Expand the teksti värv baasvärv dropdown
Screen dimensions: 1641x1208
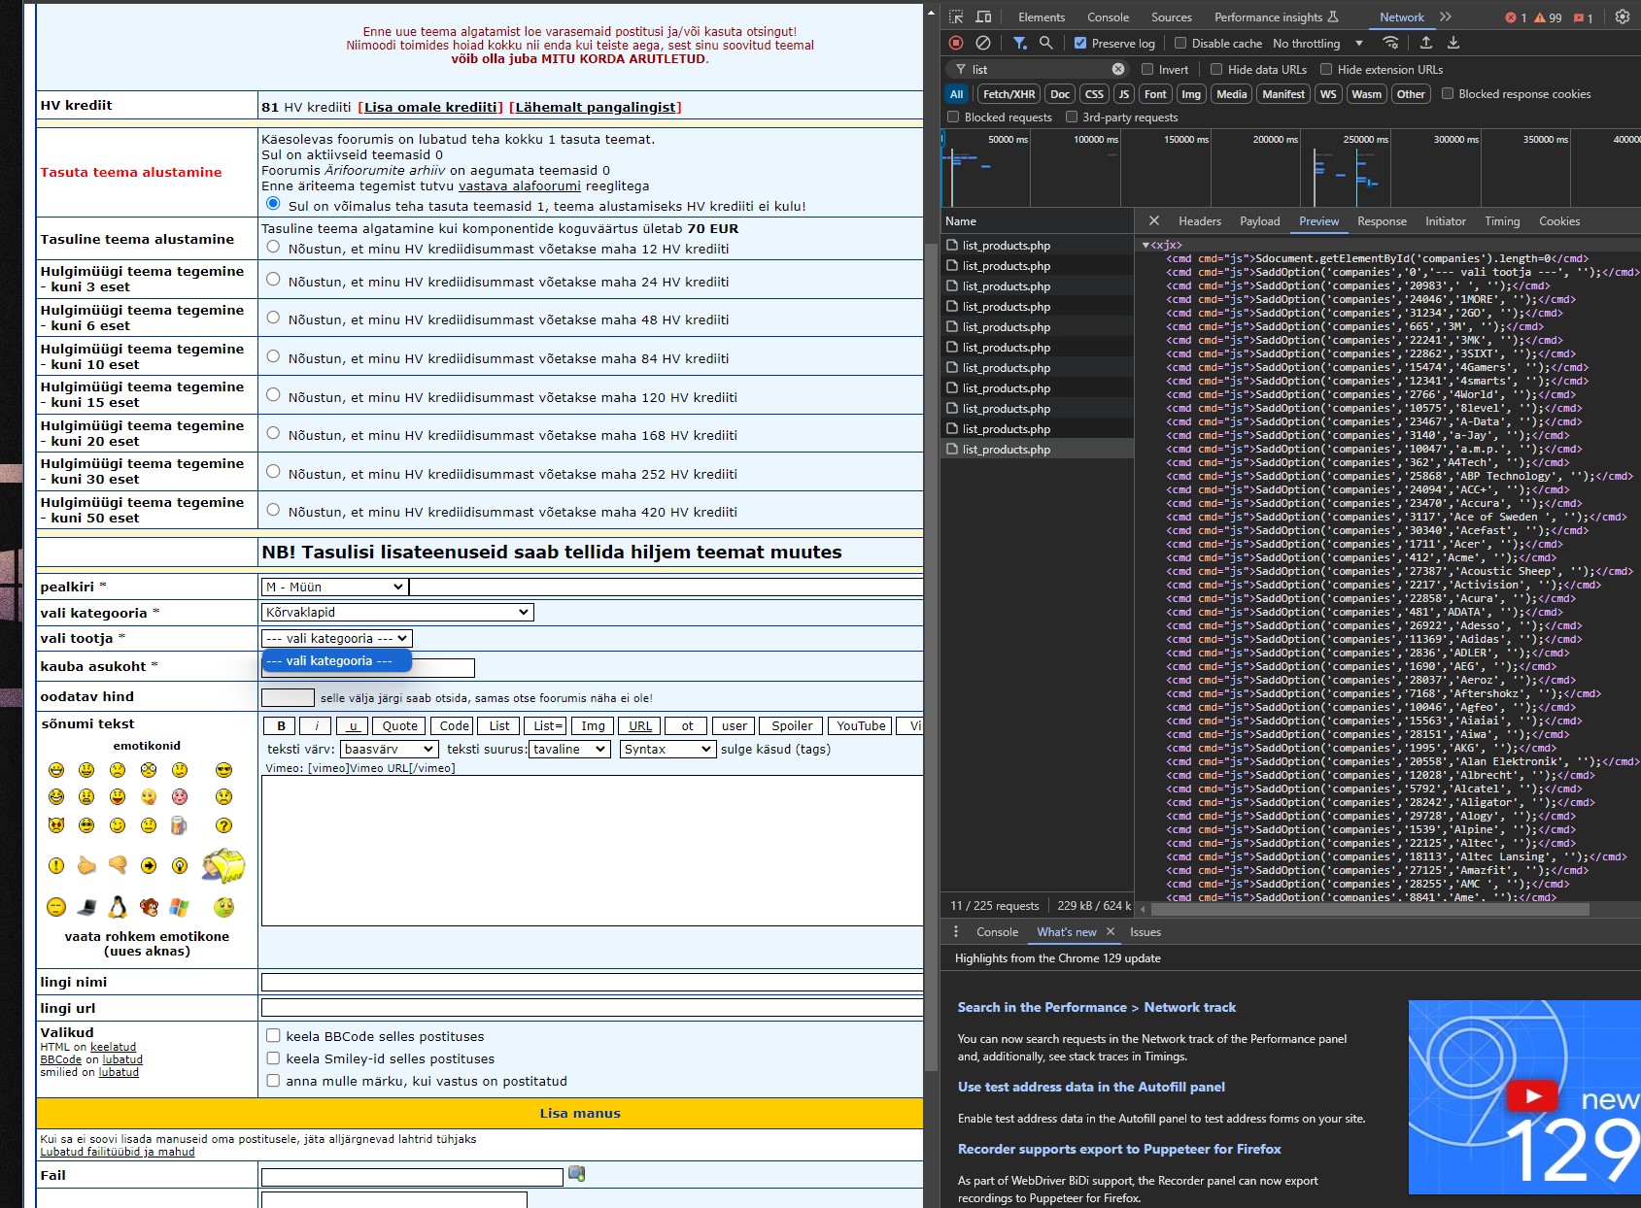[x=389, y=749]
